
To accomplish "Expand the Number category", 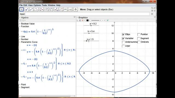I will (20, 39).
